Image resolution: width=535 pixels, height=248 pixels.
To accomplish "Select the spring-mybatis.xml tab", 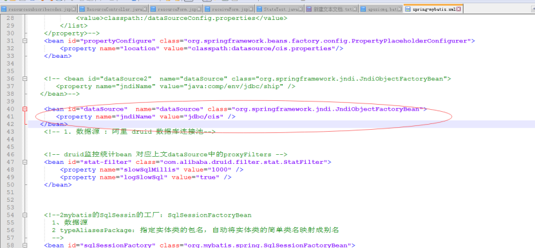I will (x=433, y=9).
